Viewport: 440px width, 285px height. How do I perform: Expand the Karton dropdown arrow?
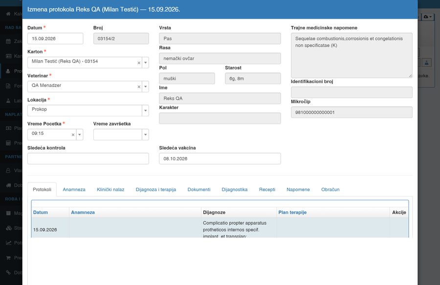tap(145, 63)
